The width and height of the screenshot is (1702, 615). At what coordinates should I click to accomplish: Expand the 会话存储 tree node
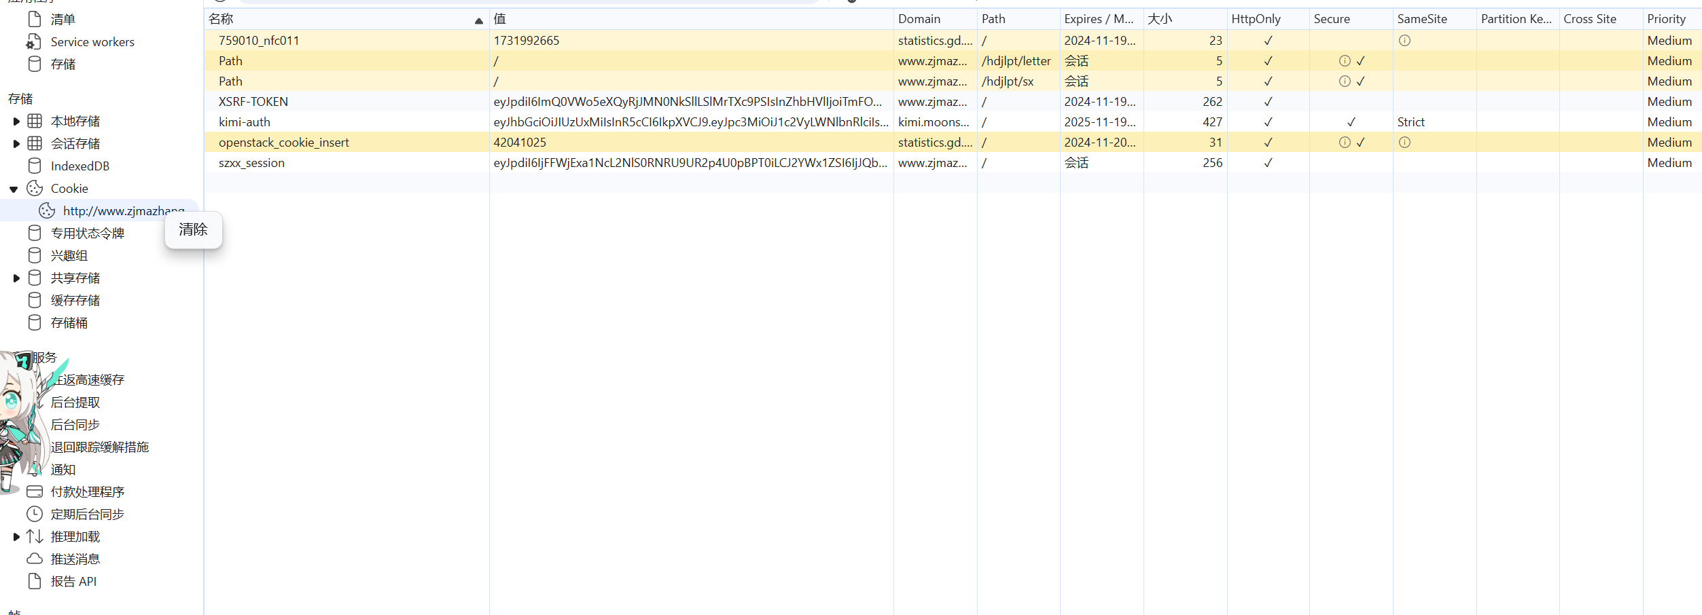[x=16, y=144]
